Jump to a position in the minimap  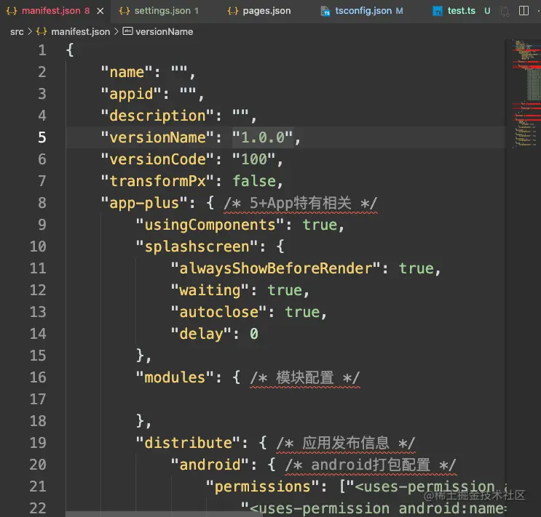point(526,93)
